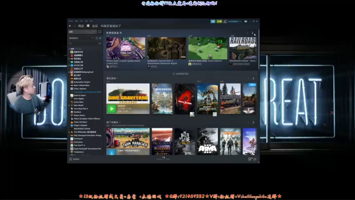Open the RAILROADS Online news thumbnail
Image resolution: width=355 pixels, height=200 pixels.
click(x=243, y=48)
